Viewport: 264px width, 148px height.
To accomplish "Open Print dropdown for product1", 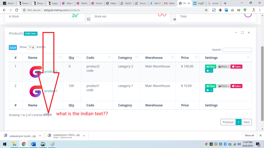I will coord(224,86).
